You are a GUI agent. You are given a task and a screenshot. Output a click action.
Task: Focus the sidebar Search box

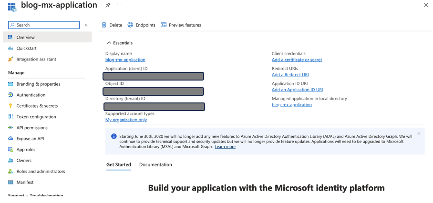tap(44, 25)
